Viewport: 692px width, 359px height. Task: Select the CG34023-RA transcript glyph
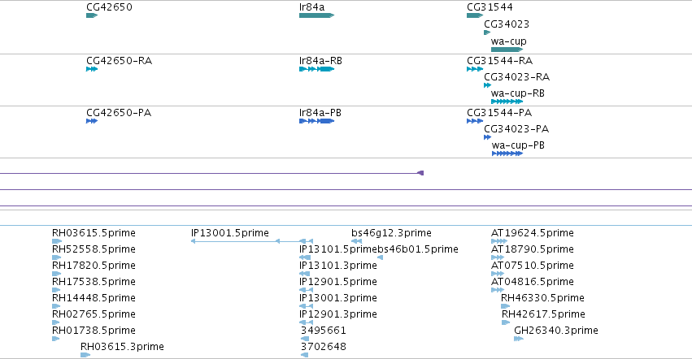point(488,85)
